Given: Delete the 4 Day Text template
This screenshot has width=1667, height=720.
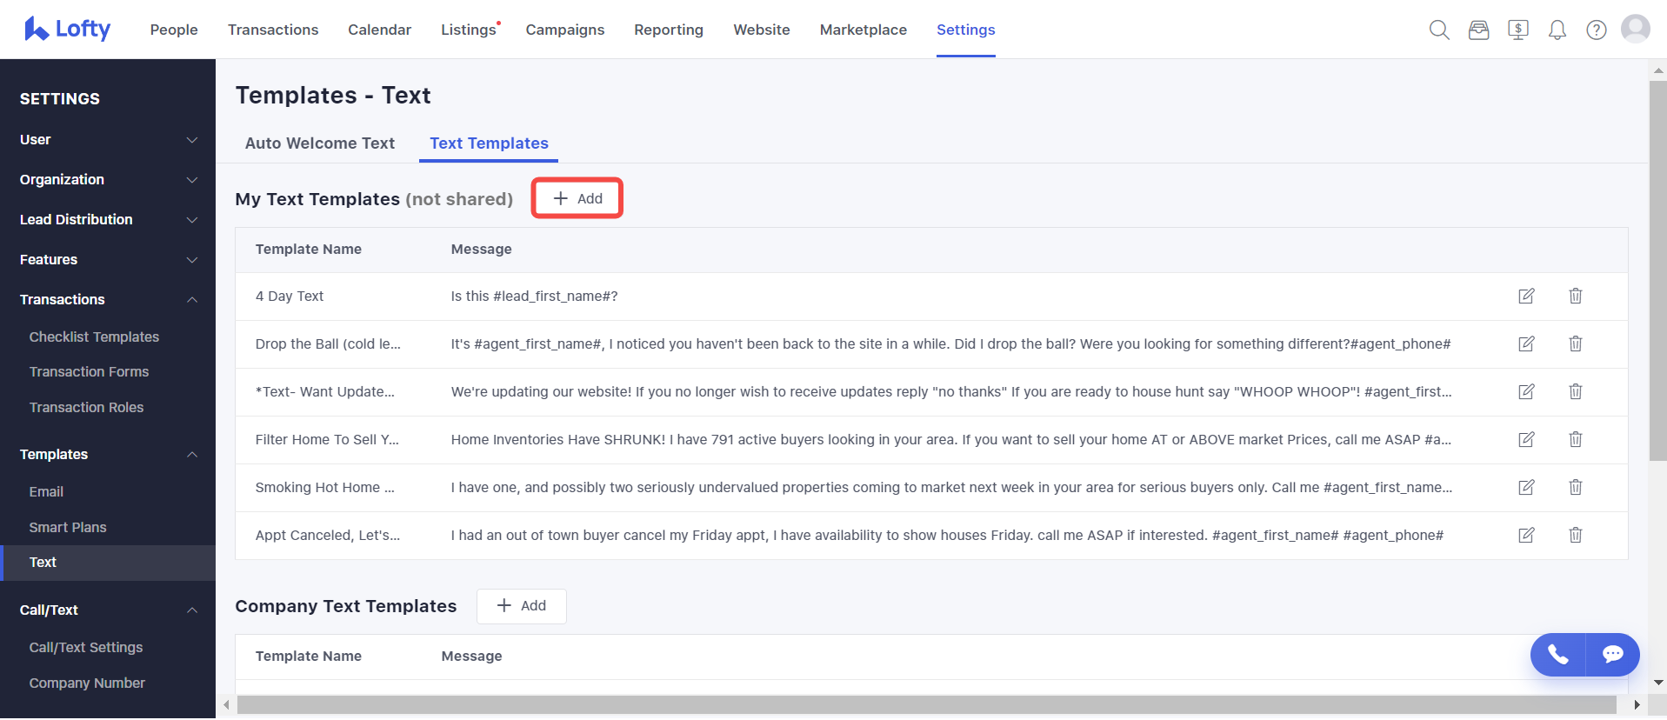Looking at the screenshot, I should (x=1575, y=296).
